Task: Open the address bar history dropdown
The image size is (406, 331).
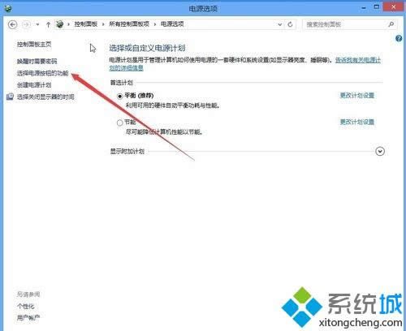Action: [x=280, y=24]
